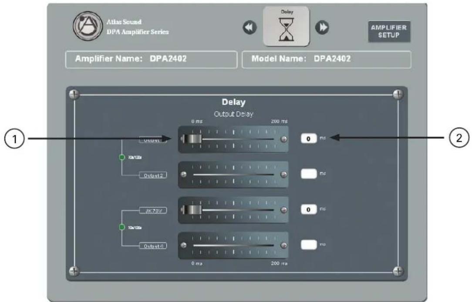This screenshot has width=472, height=302.
Task: Select the empty Output4 delay ms box
Action: tap(309, 244)
